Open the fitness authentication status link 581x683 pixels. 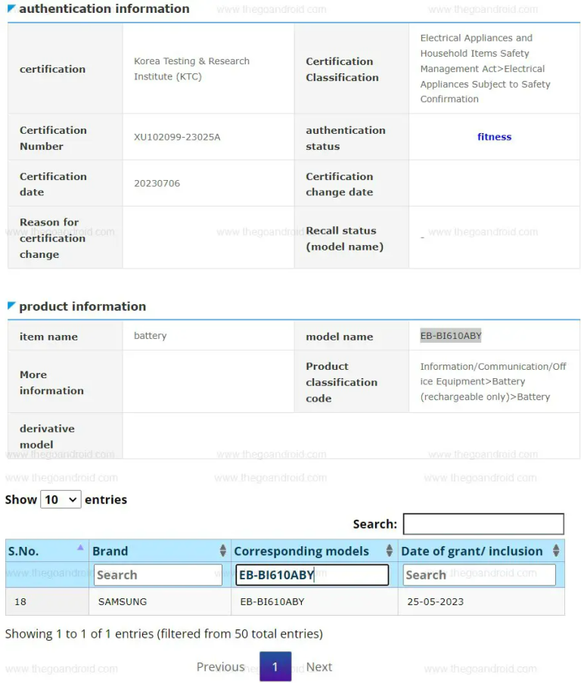tap(494, 137)
